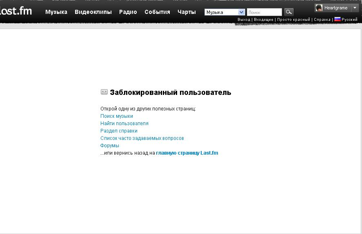Screen dimensions: 362x234
Task: Follow the Найти пользователя link
Action: click(124, 124)
